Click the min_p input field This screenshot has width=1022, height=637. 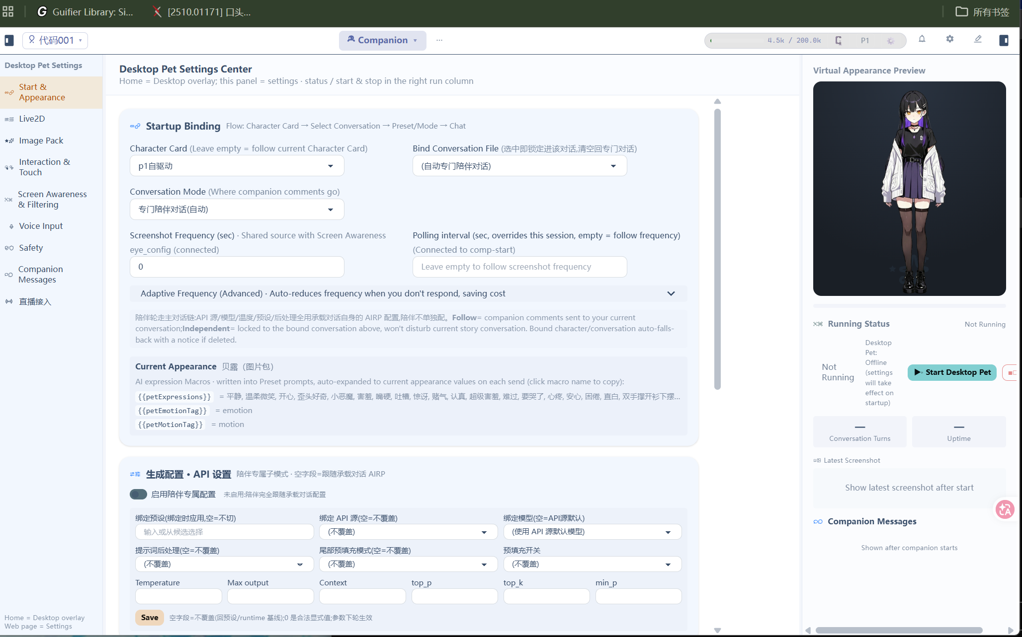click(x=638, y=596)
